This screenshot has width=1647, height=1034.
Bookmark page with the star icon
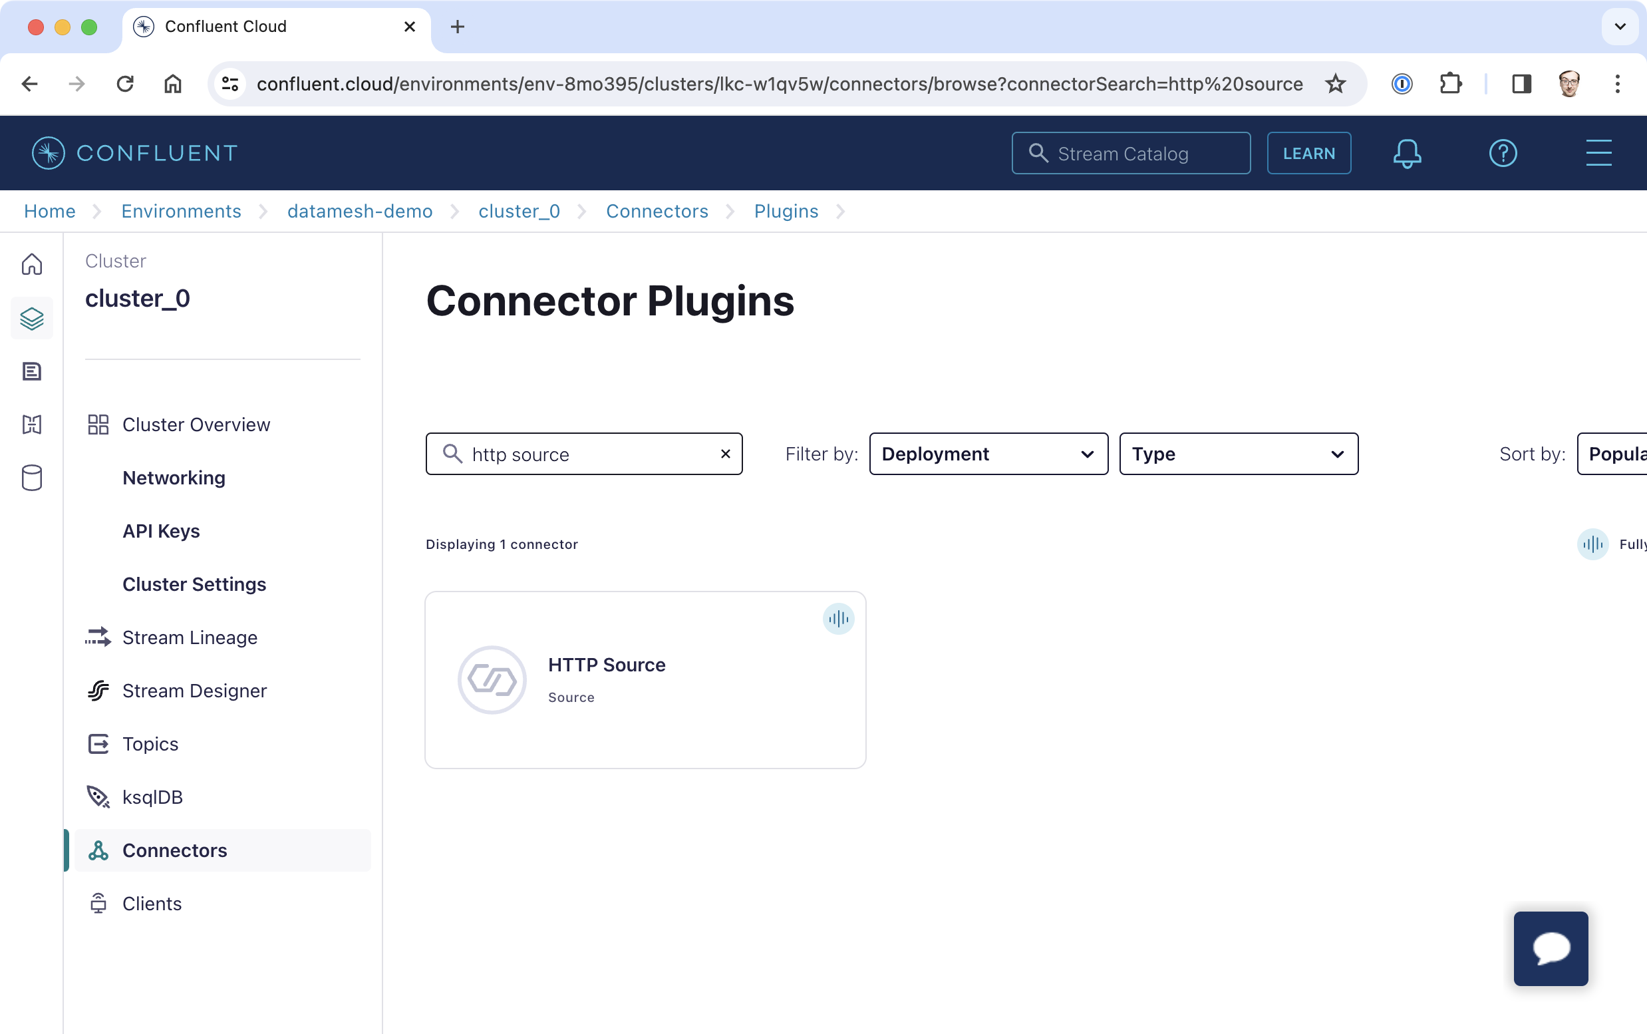coord(1335,84)
